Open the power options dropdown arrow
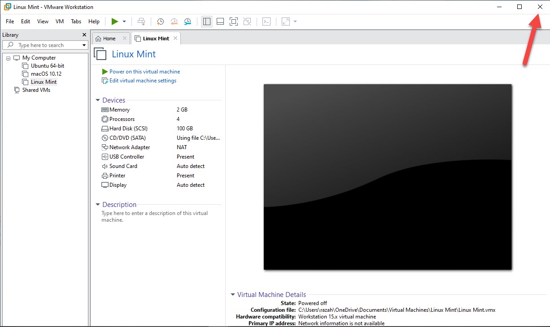 124,22
